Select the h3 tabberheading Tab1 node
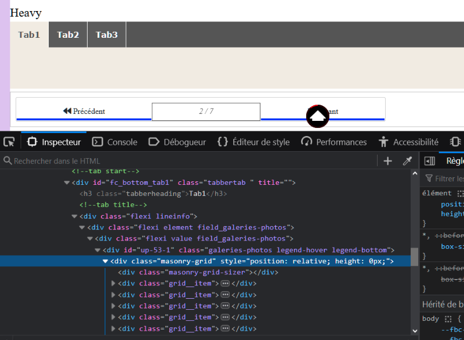The image size is (464, 340). coord(153,194)
